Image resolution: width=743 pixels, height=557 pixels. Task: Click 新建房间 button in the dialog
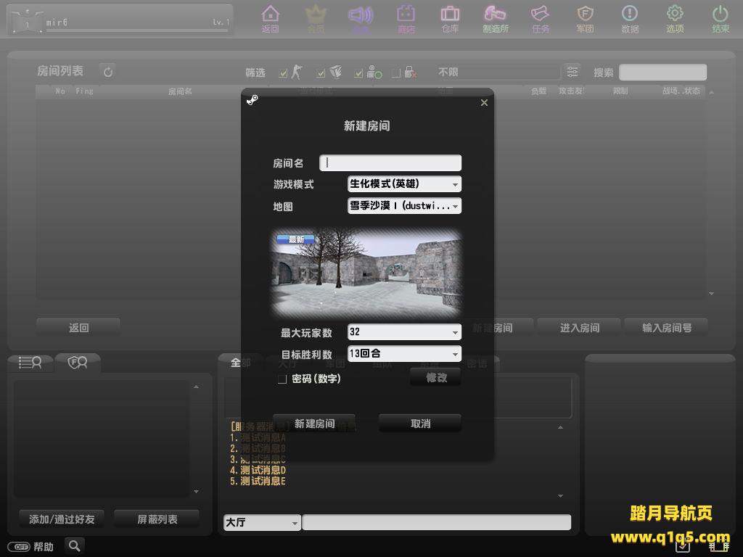(314, 424)
